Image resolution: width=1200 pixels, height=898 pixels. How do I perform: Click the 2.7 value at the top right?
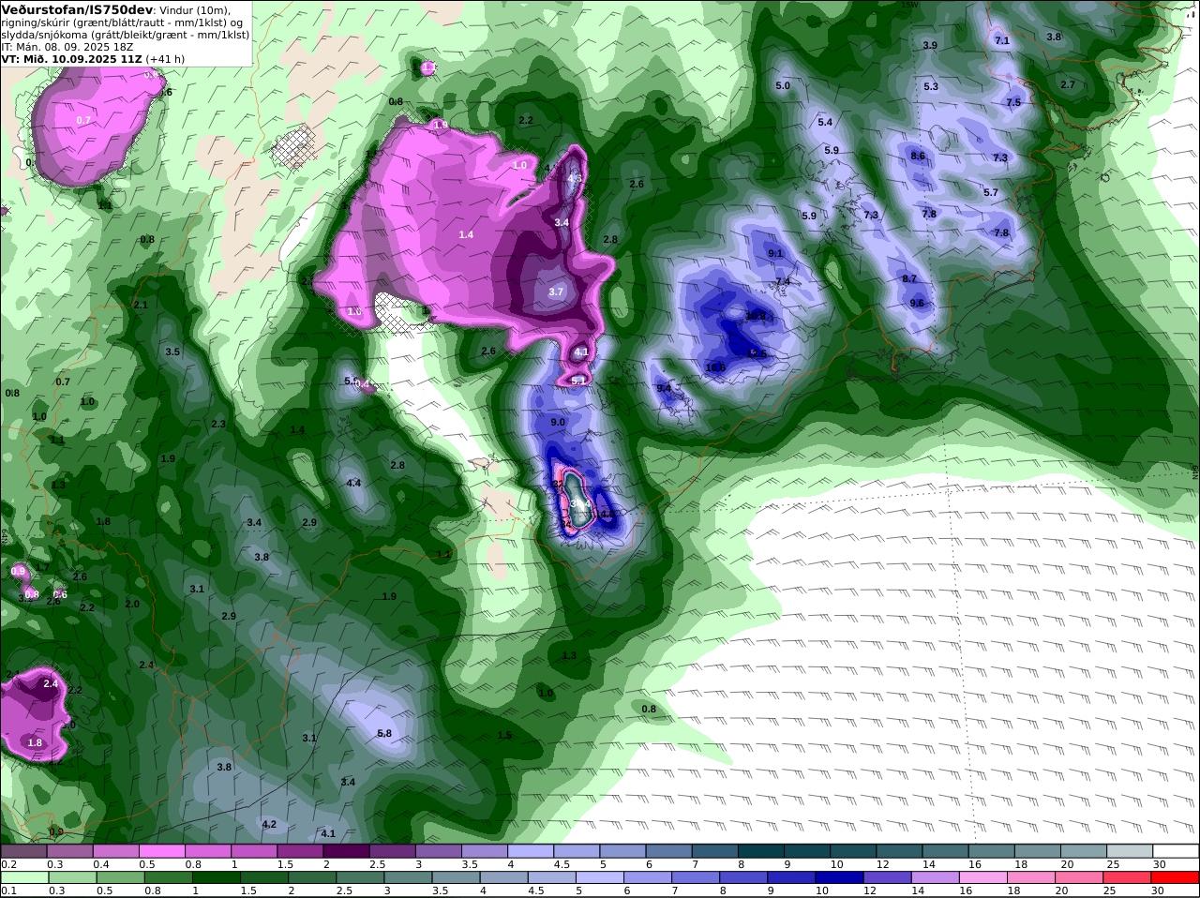(x=1068, y=85)
